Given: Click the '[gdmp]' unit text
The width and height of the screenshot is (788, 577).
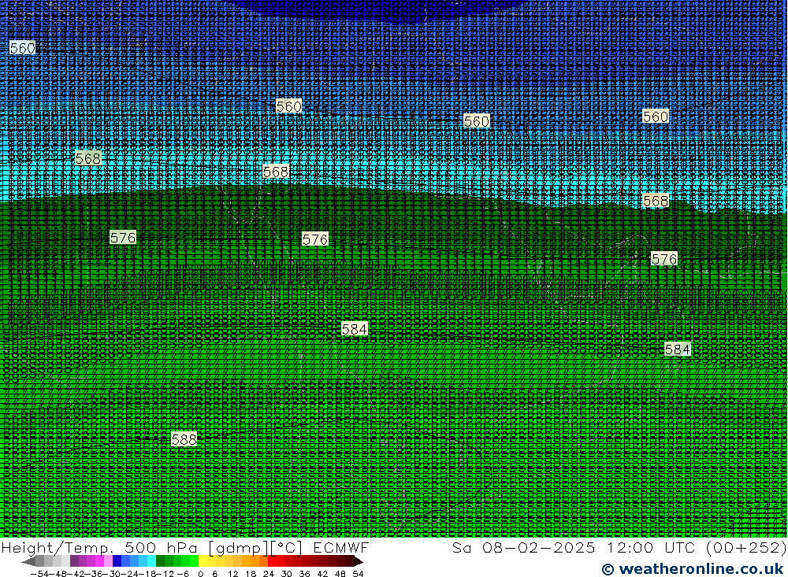Looking at the screenshot, I should pyautogui.click(x=238, y=548).
